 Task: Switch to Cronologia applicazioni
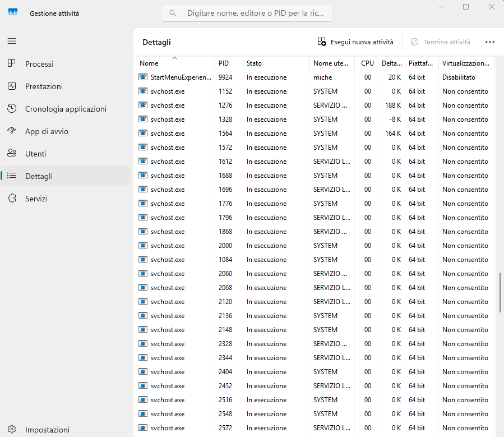click(x=66, y=109)
